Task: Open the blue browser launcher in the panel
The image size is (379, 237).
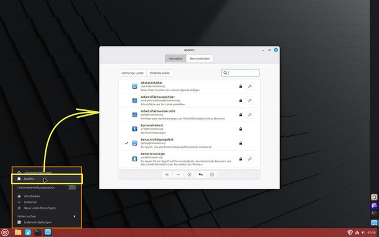Action: [28, 232]
